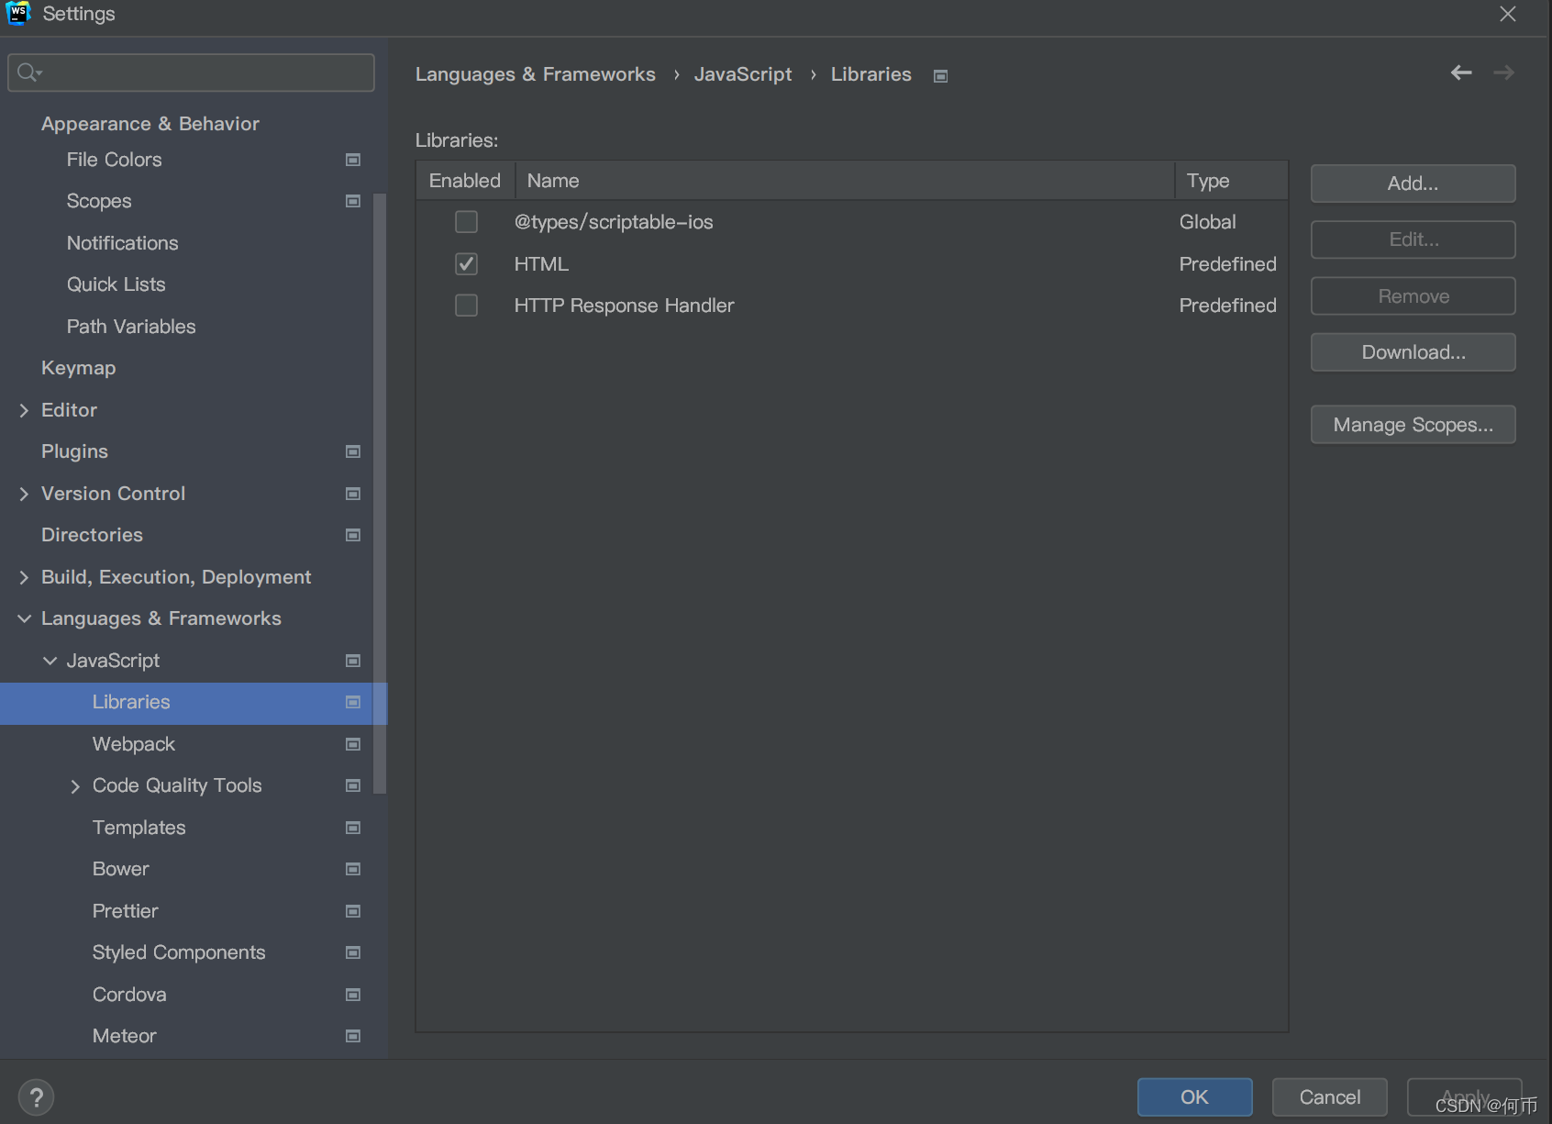Click the project-level icon in the breadcrumb header
This screenshot has height=1124, width=1552.
(x=940, y=76)
